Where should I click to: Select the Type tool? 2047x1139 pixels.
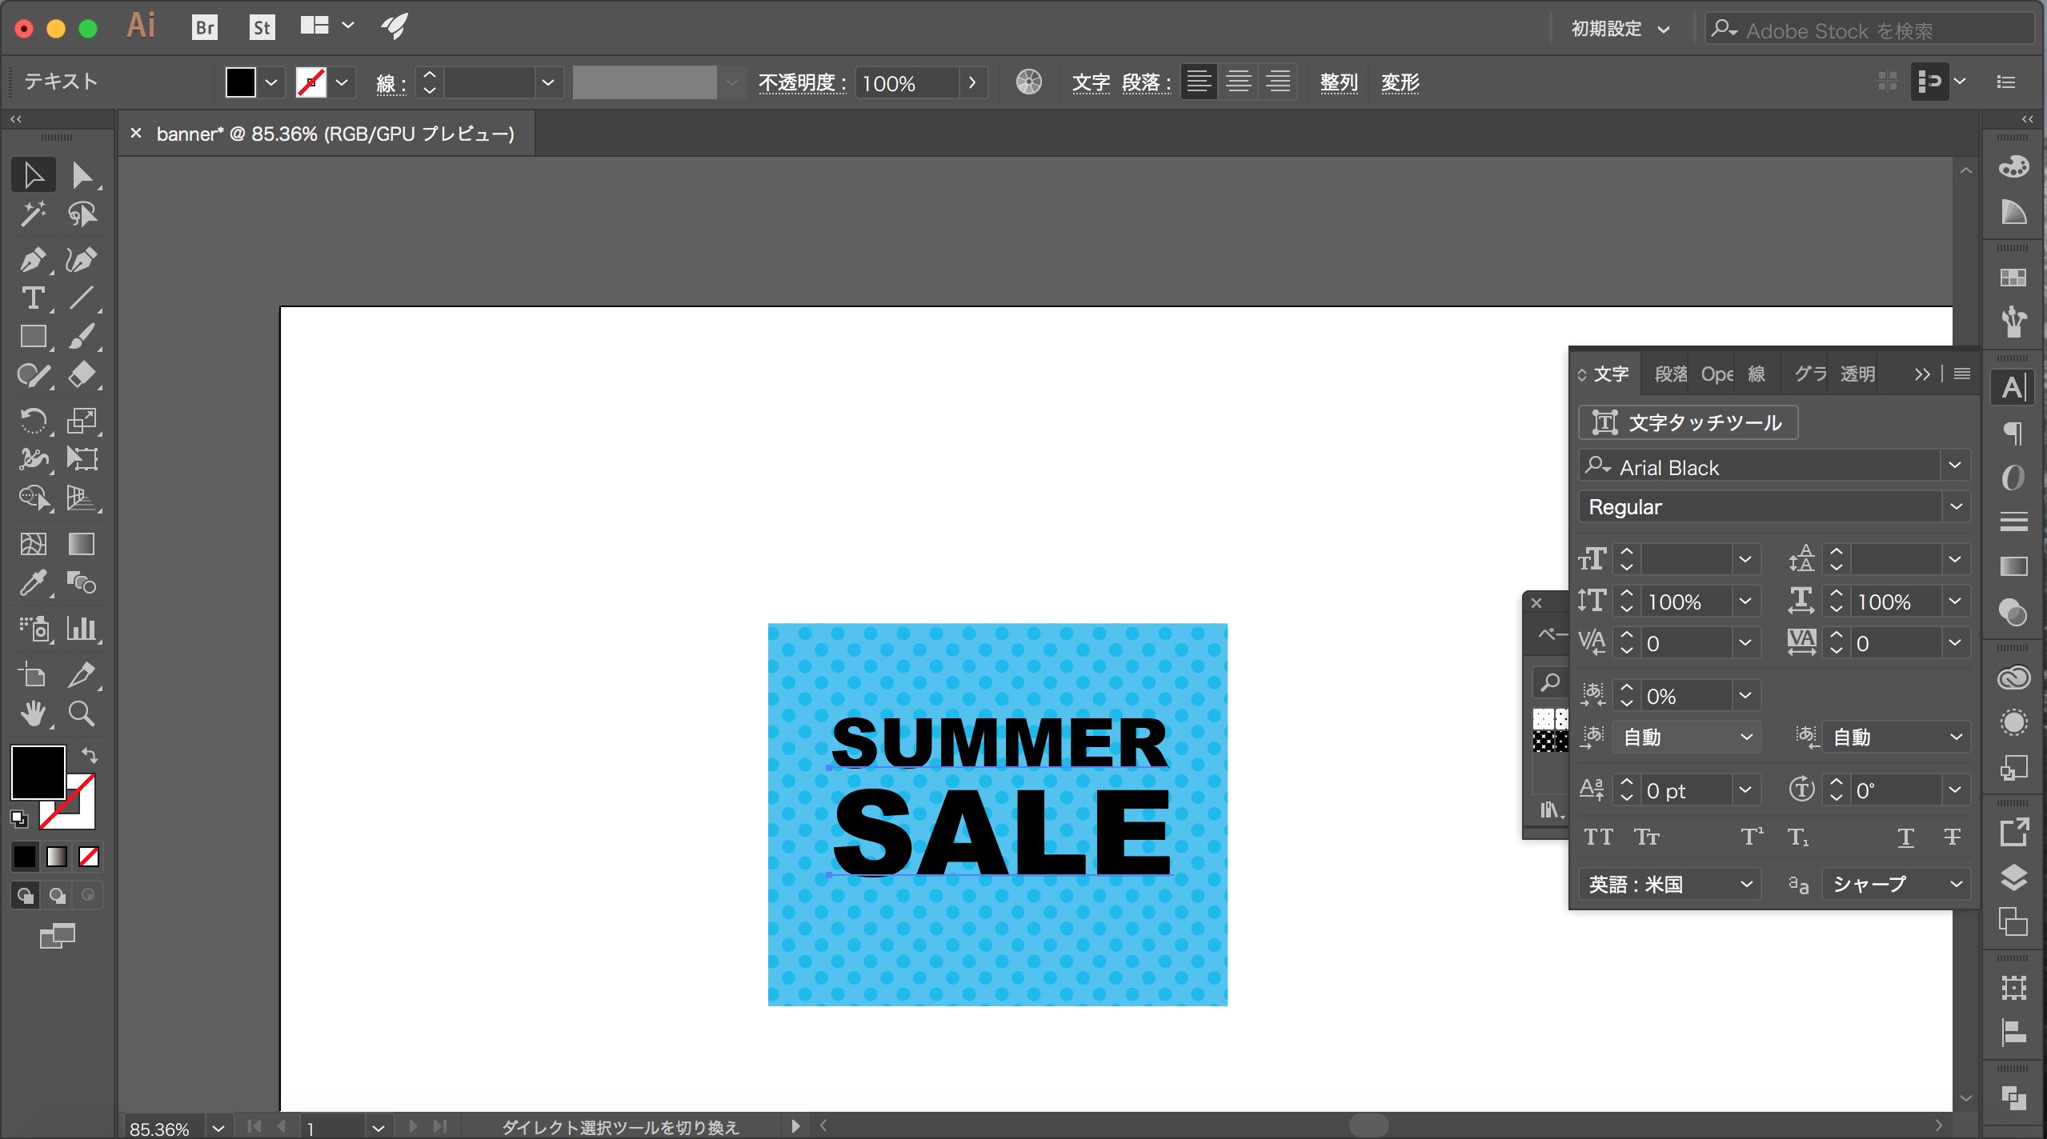pyautogui.click(x=33, y=298)
